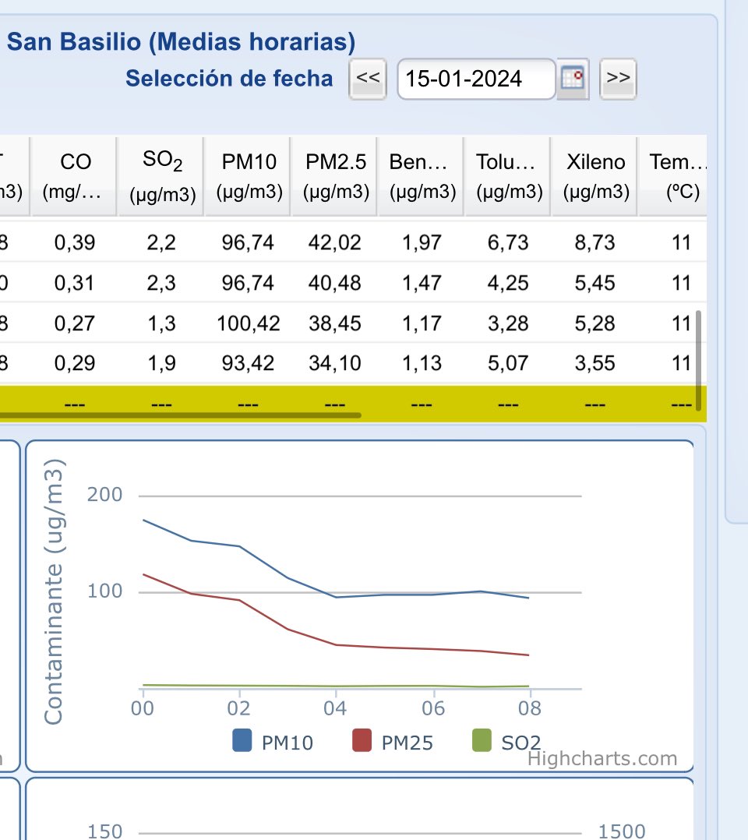Image resolution: width=748 pixels, height=840 pixels.
Task: Select the Ben… (Benceno) column header
Action: [422, 176]
